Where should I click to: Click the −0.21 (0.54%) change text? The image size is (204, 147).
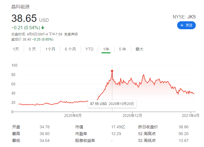(26, 28)
